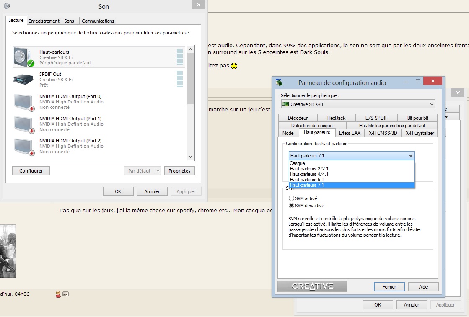Click the device list scrollbar thumb
469x317 pixels.
[191, 78]
